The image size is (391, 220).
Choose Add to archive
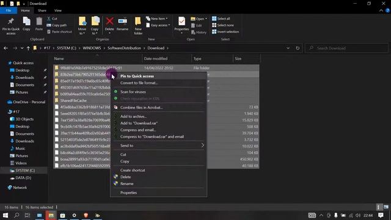159,117
